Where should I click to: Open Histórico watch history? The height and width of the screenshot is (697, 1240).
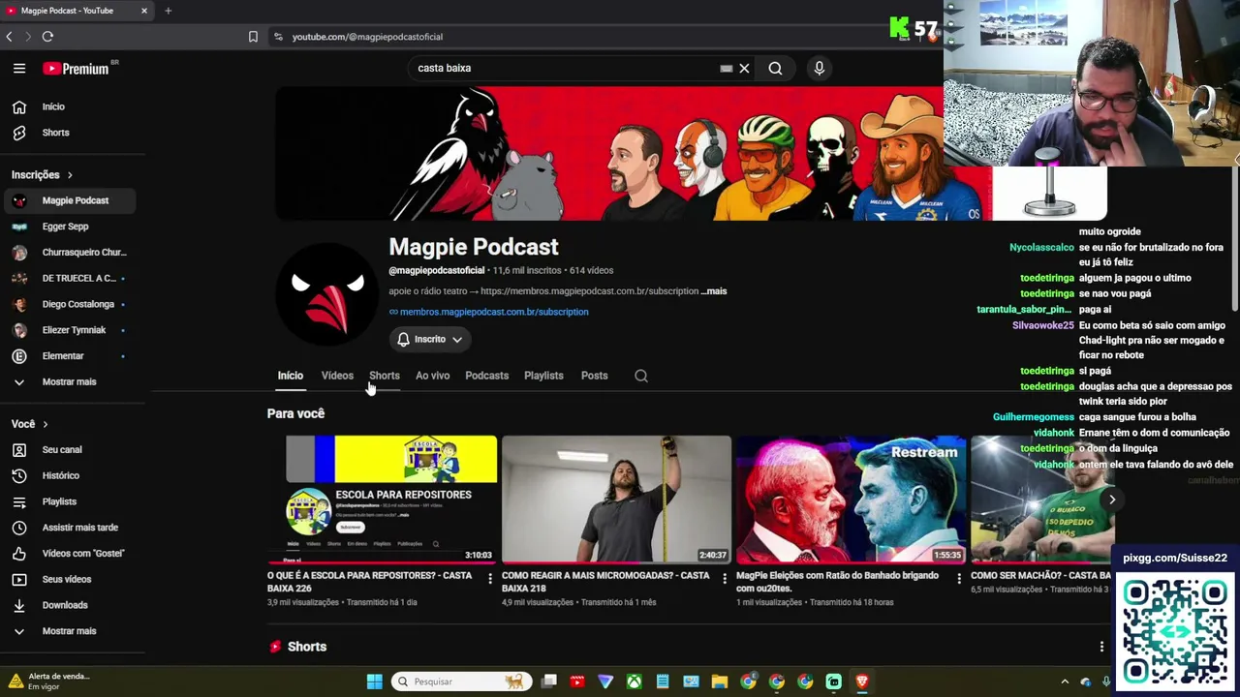[68, 475]
